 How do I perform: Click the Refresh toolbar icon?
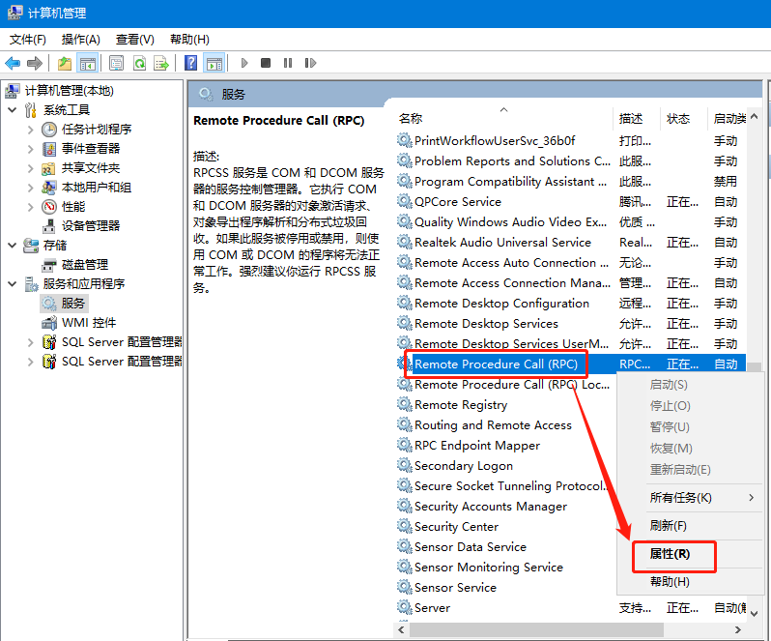pyautogui.click(x=139, y=63)
